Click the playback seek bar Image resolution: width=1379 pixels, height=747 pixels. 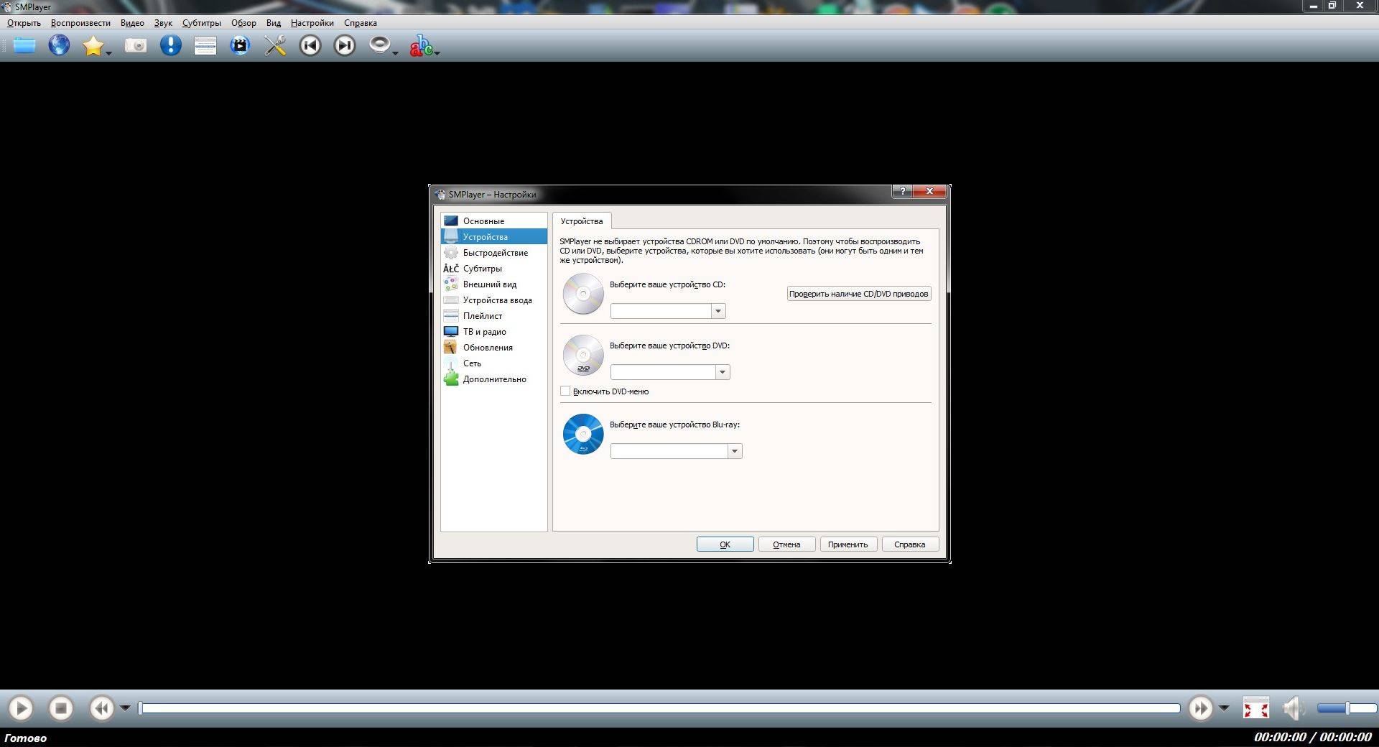click(x=659, y=708)
